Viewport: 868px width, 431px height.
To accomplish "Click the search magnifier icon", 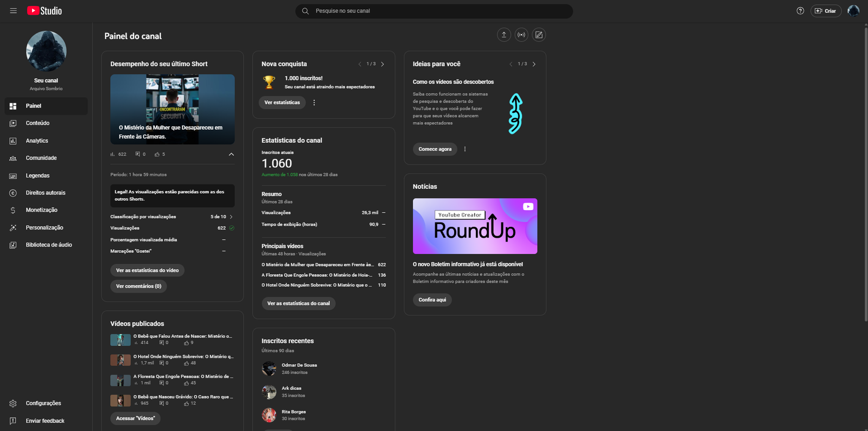I will (x=305, y=11).
